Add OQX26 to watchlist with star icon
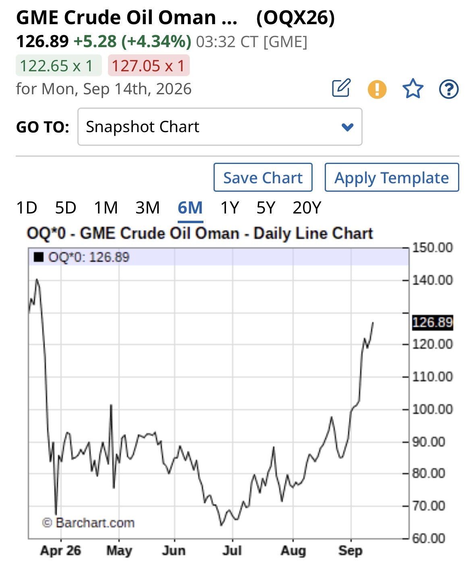The height and width of the screenshot is (570, 475). tap(413, 89)
